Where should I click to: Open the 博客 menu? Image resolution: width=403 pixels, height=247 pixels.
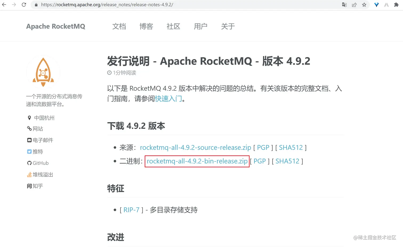click(146, 26)
